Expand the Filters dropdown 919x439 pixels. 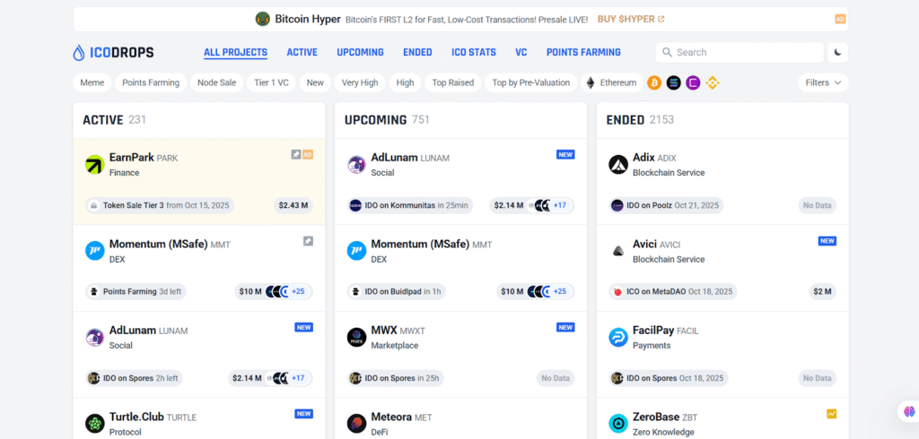[823, 83]
